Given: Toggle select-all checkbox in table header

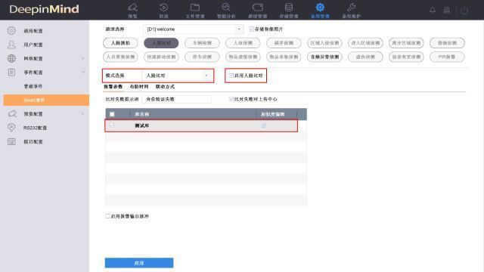Looking at the screenshot, I should (112, 114).
